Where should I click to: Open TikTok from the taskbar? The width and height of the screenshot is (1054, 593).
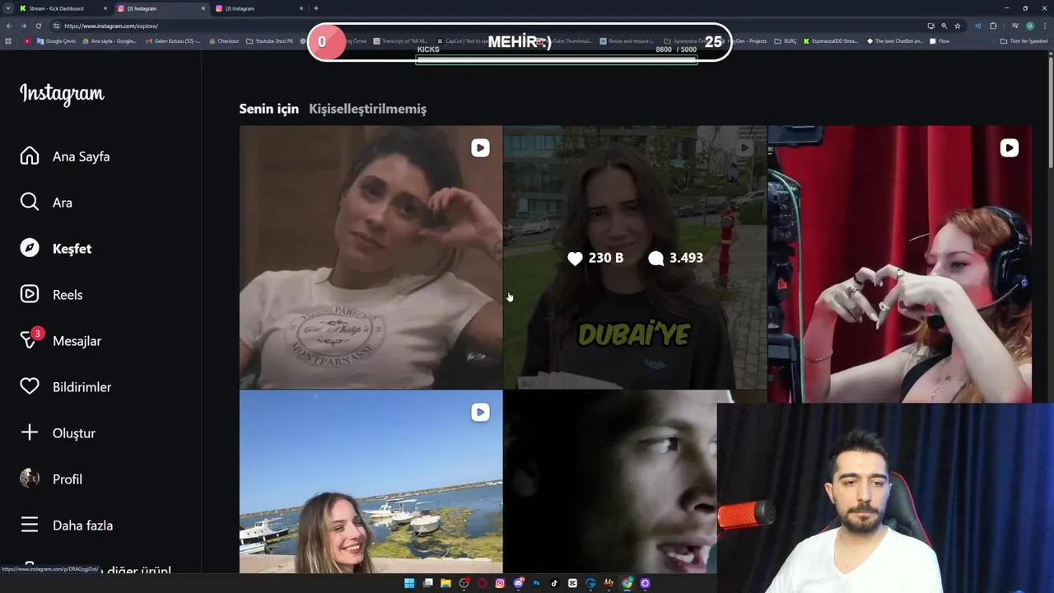tap(554, 583)
